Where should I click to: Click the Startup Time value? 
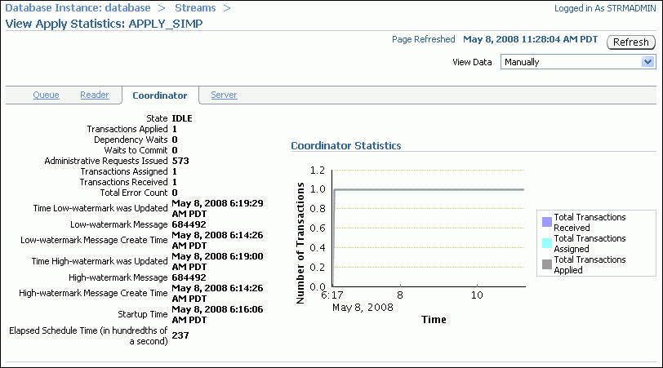(217, 314)
